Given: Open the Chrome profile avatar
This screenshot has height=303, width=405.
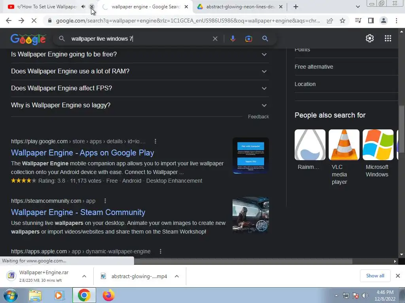Looking at the screenshot, I should click(x=384, y=21).
